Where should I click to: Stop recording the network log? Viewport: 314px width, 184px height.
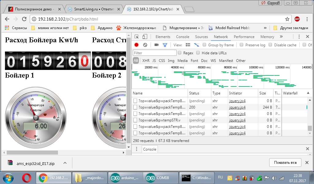pyautogui.click(x=136, y=45)
